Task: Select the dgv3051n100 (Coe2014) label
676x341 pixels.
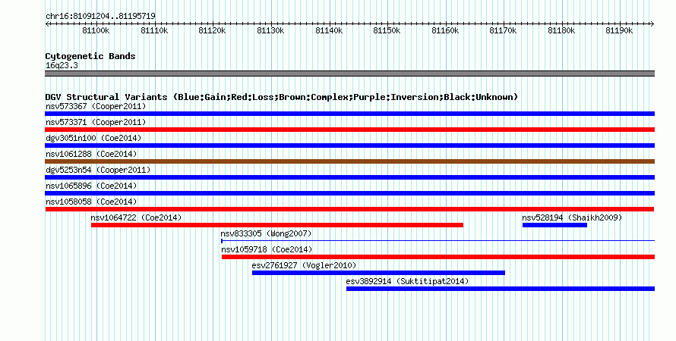Action: 93,138
